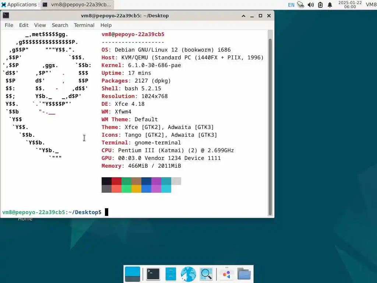Open the Home folder dock icon

244,274
